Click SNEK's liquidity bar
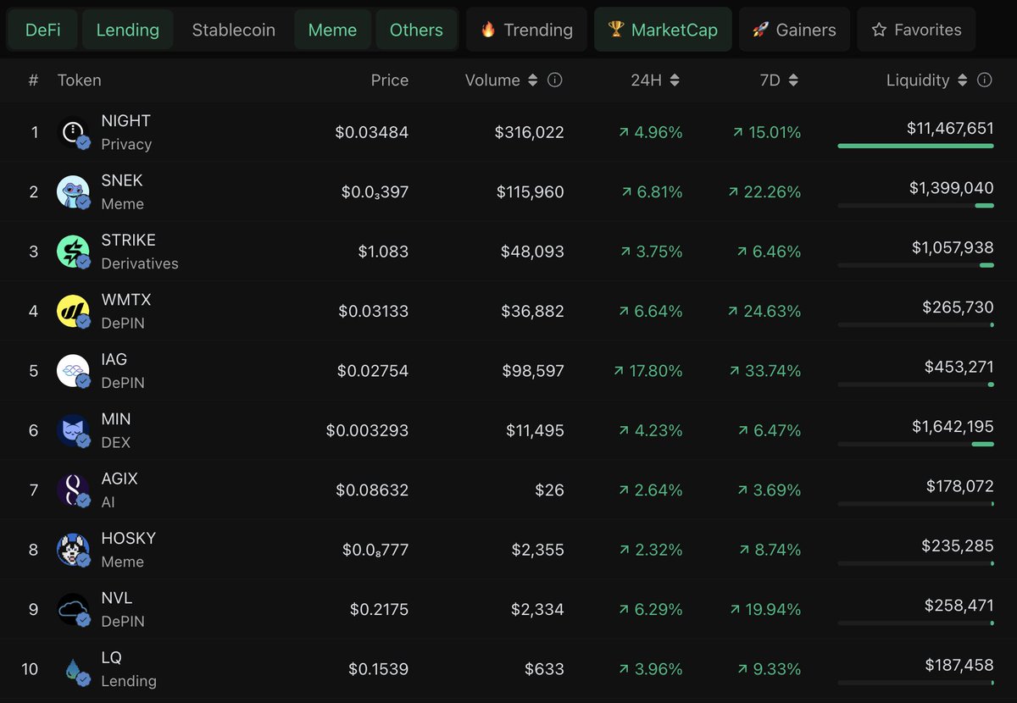 [x=915, y=206]
